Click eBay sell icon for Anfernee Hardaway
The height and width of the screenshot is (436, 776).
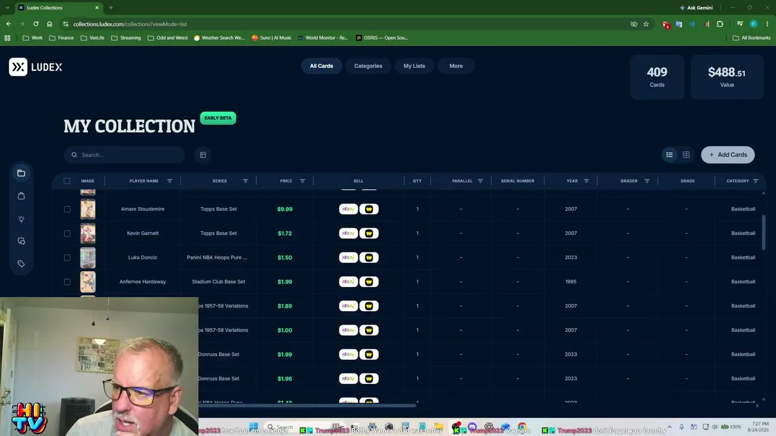point(349,282)
